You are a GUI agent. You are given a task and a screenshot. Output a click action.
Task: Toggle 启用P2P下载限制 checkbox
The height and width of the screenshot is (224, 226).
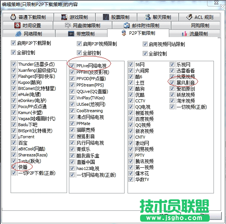13,43
